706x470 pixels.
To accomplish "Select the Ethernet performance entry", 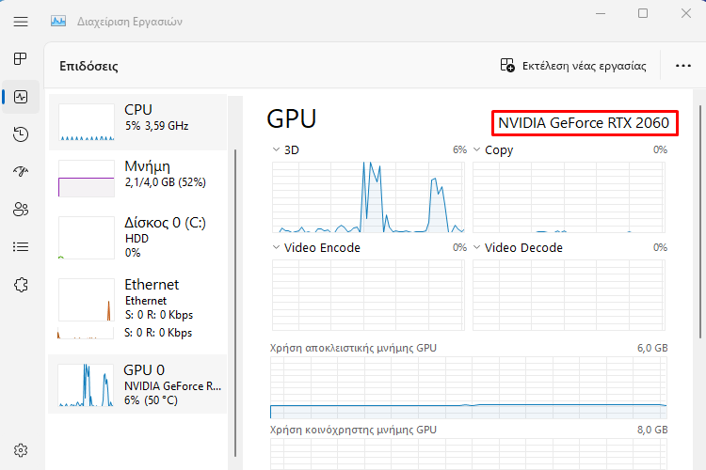I will pyautogui.click(x=138, y=307).
